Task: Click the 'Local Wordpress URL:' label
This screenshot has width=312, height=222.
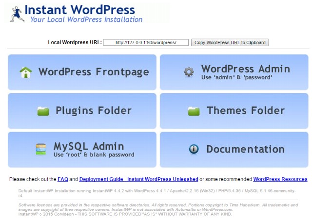Action: click(x=75, y=42)
